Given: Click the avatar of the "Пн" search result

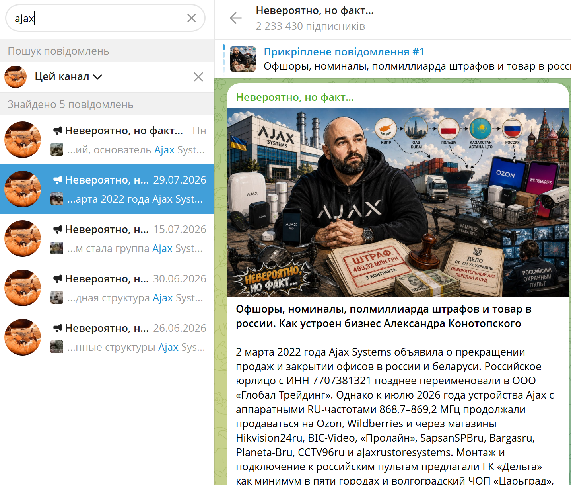Looking at the screenshot, I should (x=23, y=140).
